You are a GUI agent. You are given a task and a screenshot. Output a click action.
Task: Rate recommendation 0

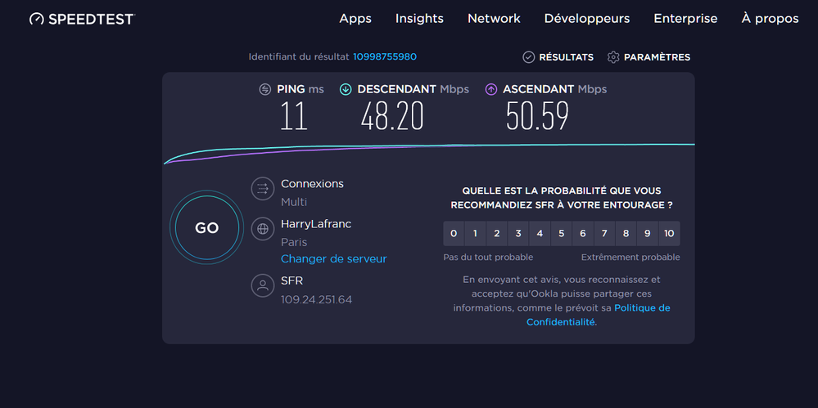[454, 234]
